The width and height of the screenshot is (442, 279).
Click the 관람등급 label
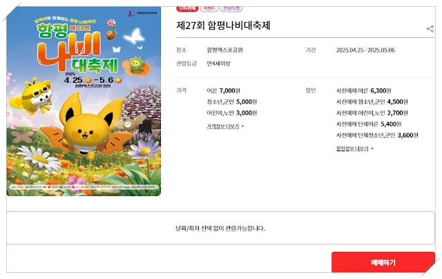click(x=186, y=64)
